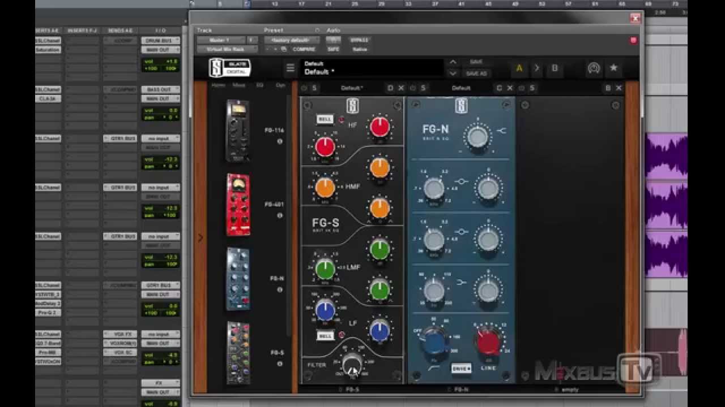Solo the FG-N module with S button
Image resolution: width=725 pixels, height=407 pixels.
pos(423,88)
